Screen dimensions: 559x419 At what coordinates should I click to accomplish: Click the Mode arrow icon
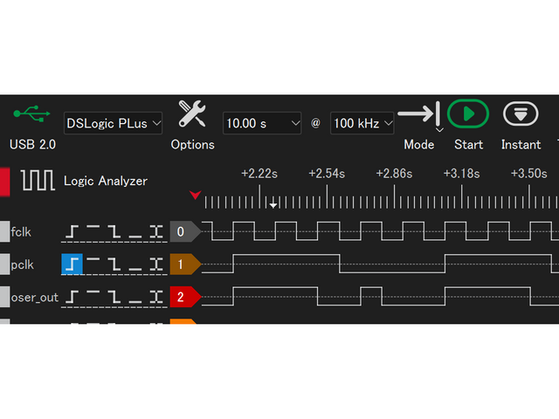click(419, 114)
